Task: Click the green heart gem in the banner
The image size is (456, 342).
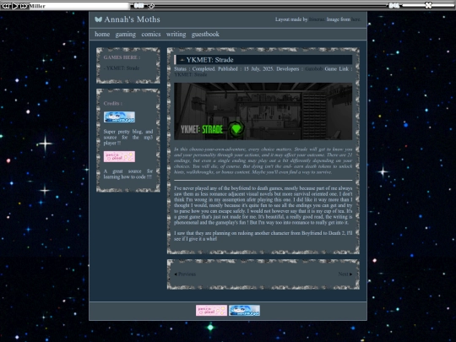Action: 236,128
